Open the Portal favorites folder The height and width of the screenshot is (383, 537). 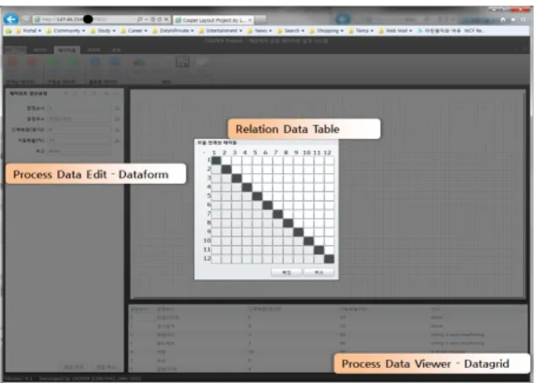pos(29,31)
